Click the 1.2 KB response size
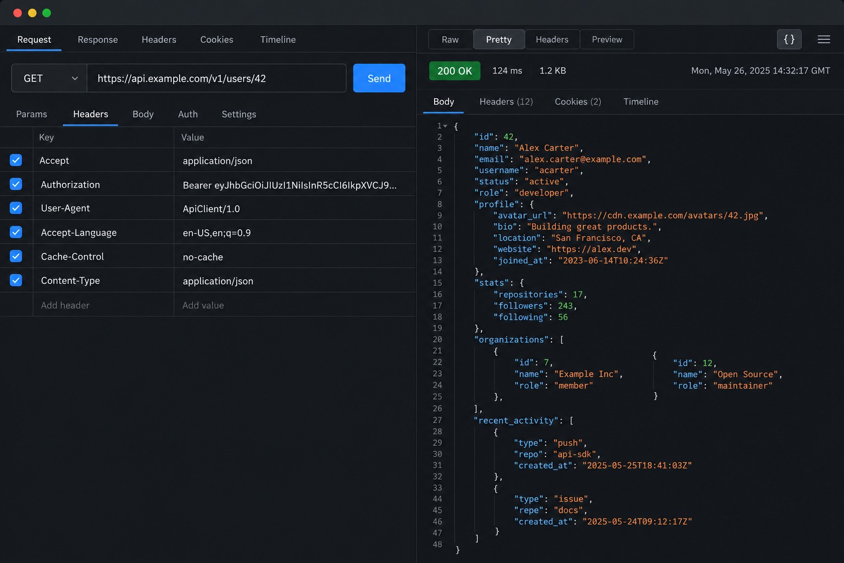The height and width of the screenshot is (563, 844). [x=553, y=71]
